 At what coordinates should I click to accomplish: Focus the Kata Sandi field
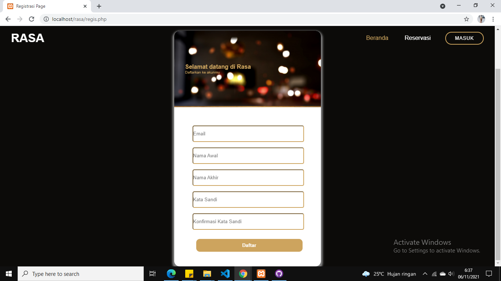248,199
